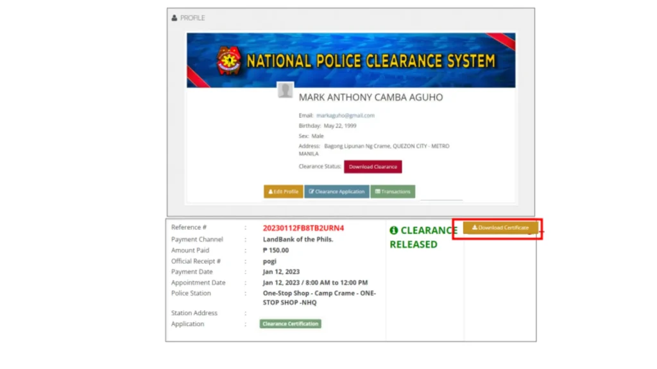Screen dimensions: 657x369
Task: Open the Clearance Application section
Action: click(336, 191)
